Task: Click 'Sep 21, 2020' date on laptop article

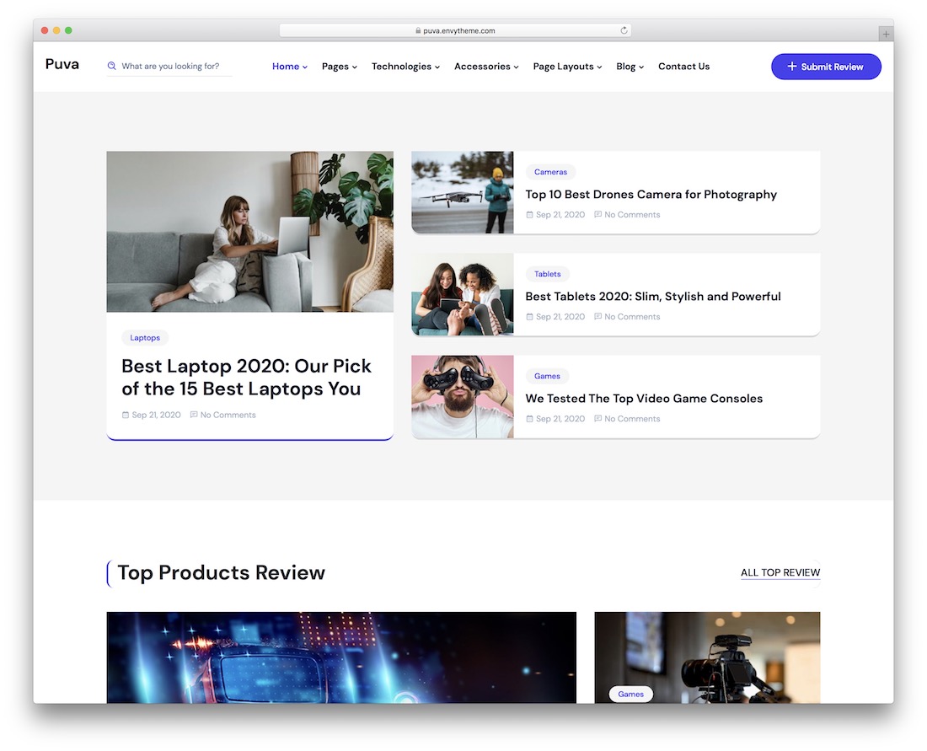Action: click(x=156, y=416)
